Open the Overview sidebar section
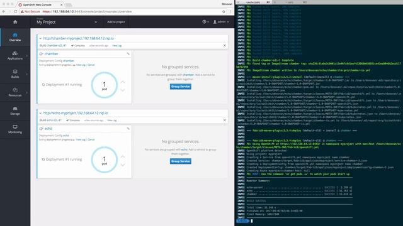Screen dimensions: 403x226 pyautogui.click(x=15, y=37)
